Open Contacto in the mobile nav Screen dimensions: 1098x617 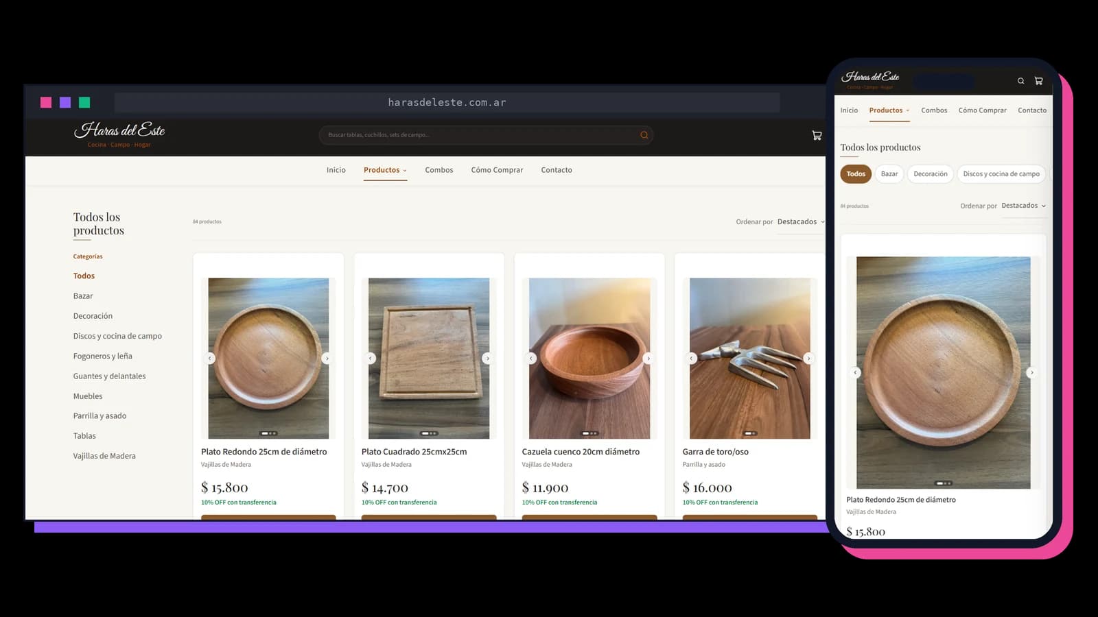pyautogui.click(x=1032, y=110)
